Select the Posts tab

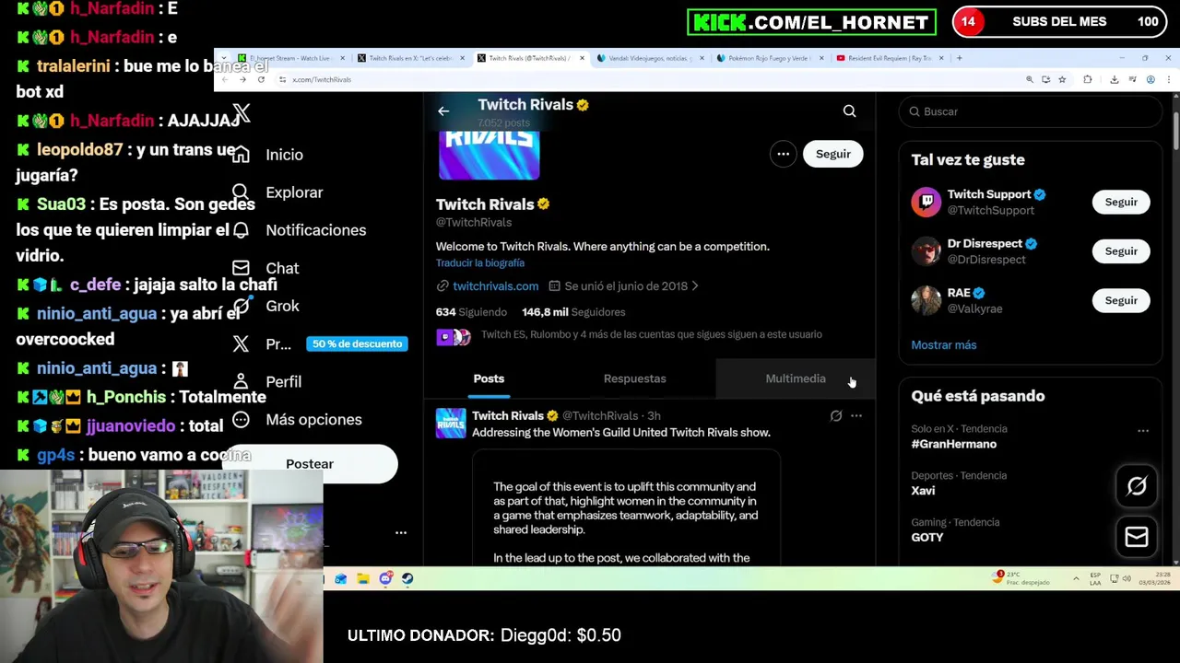click(489, 378)
